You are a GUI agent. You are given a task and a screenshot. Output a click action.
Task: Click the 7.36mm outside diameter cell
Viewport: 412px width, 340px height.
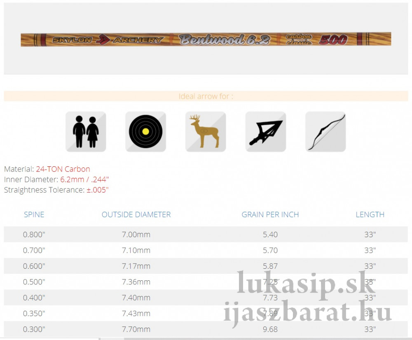(136, 282)
